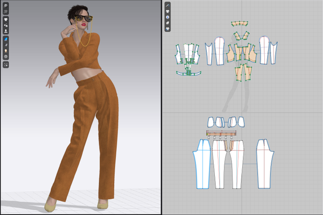The image size is (323, 215).
Task: Click the connected-nodes sewing display icon
Action: (6, 25)
